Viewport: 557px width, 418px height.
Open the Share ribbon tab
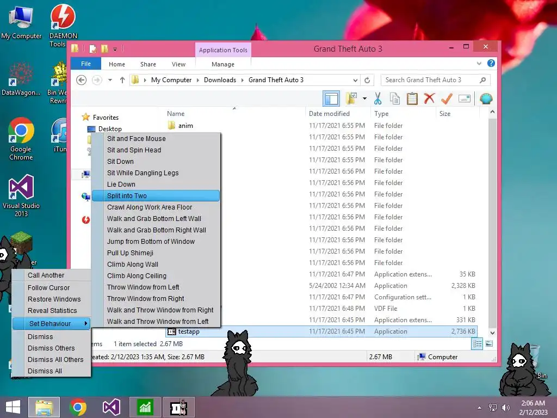[x=148, y=64]
